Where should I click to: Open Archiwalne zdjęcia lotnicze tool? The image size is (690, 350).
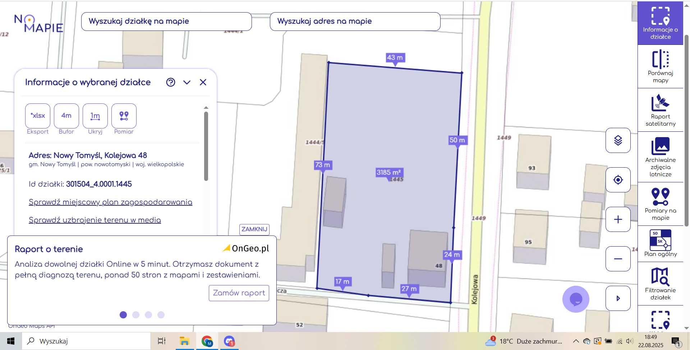point(660,157)
